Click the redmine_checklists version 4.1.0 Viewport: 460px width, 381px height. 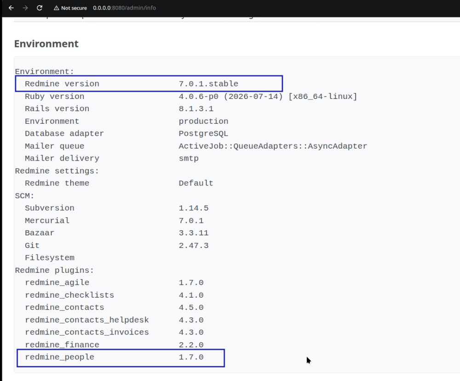coord(191,295)
